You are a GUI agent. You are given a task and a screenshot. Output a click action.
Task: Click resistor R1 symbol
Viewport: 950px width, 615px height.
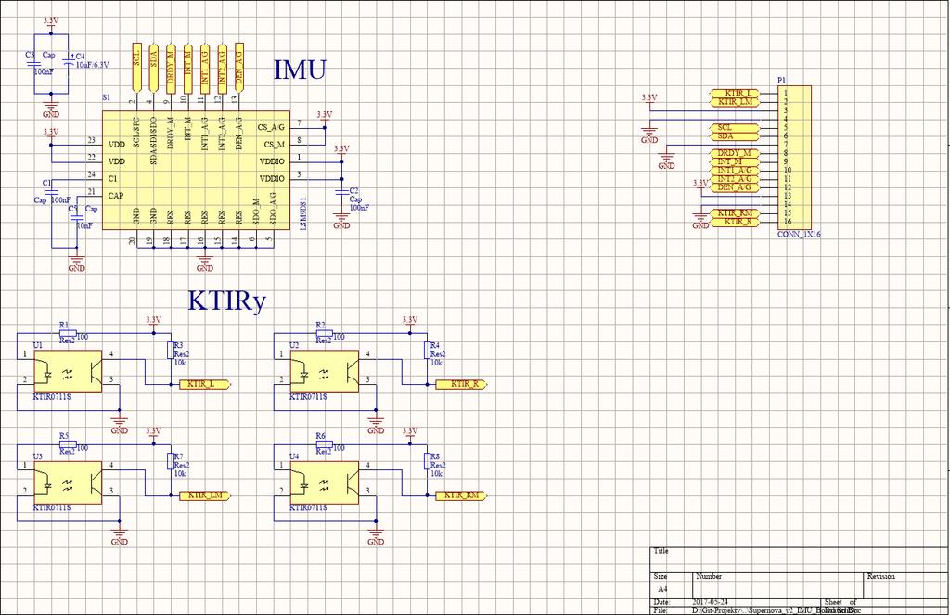pyautogui.click(x=69, y=333)
